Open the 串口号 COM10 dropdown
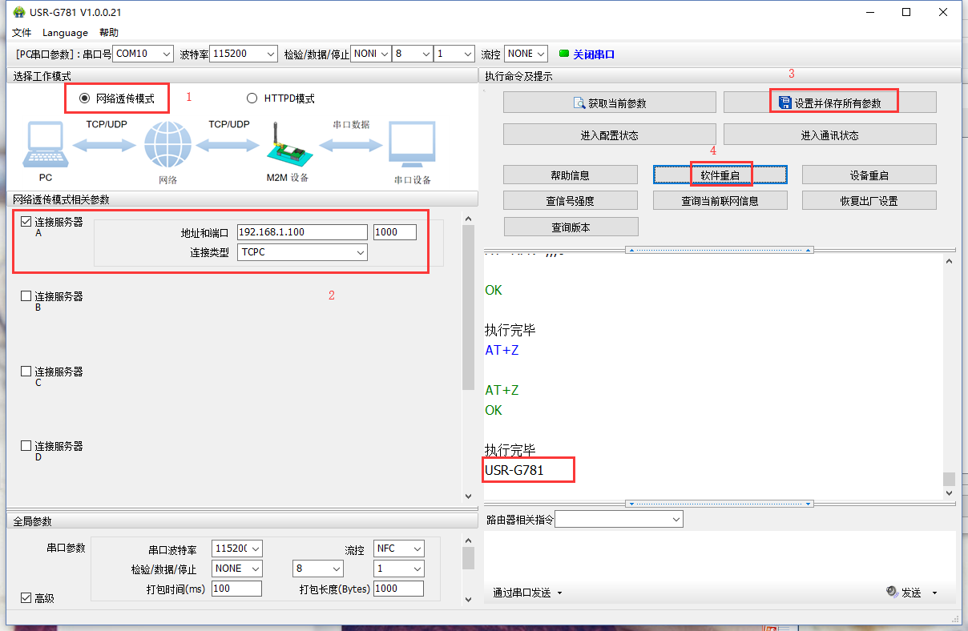968x631 pixels. pyautogui.click(x=143, y=54)
